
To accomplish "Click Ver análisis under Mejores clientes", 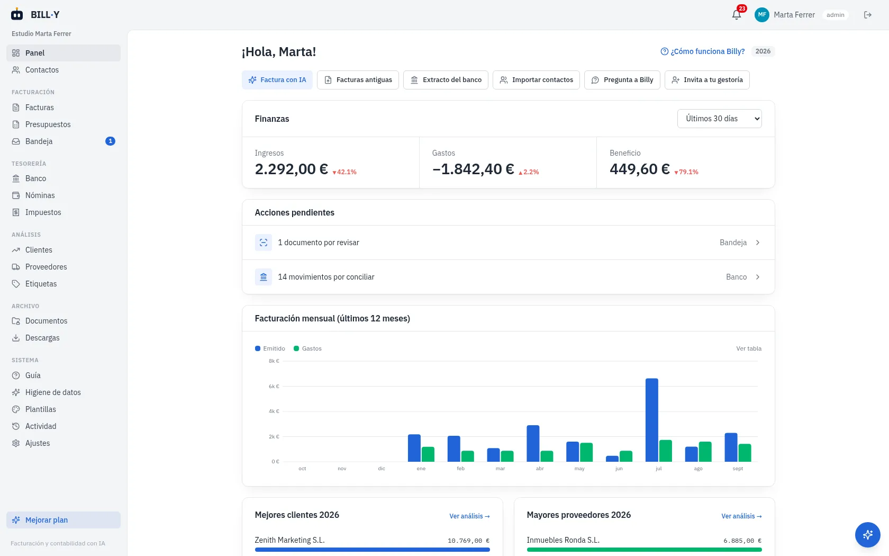I will point(469,516).
